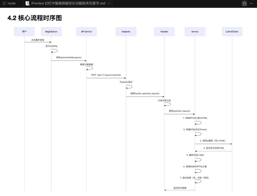Select the MagicButton participant box
The height and width of the screenshot is (196, 257).
pos(51,32)
